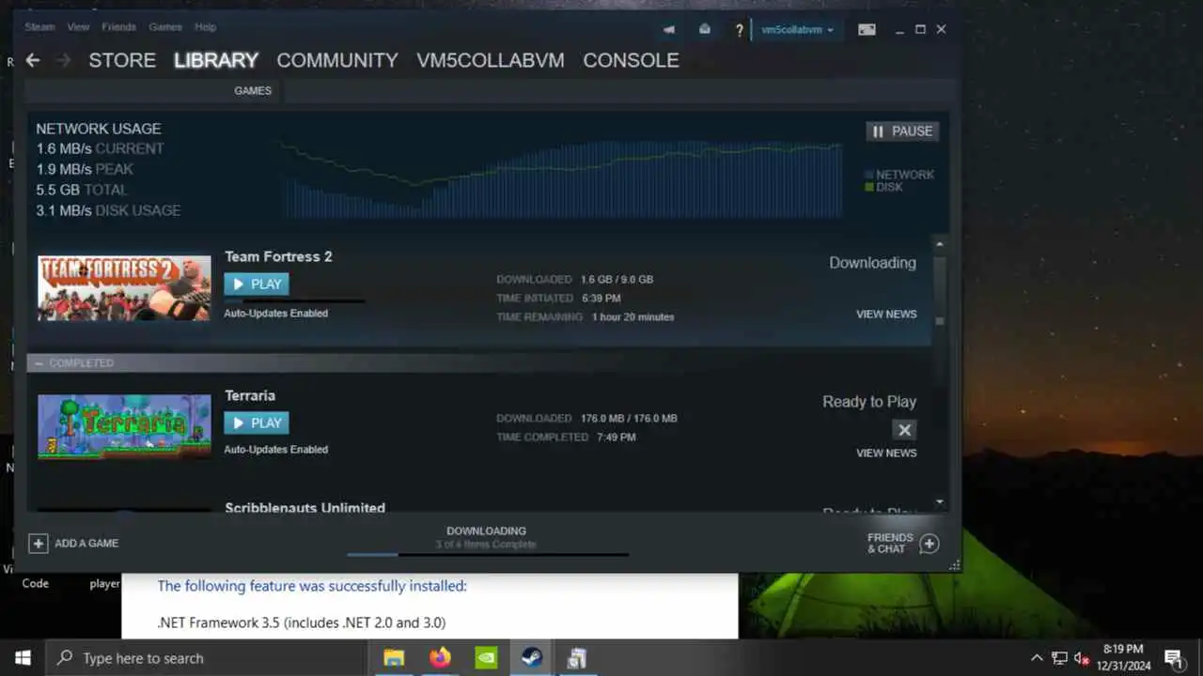This screenshot has width=1203, height=676.
Task: Open Friends & Chat plus icon
Action: pos(929,544)
